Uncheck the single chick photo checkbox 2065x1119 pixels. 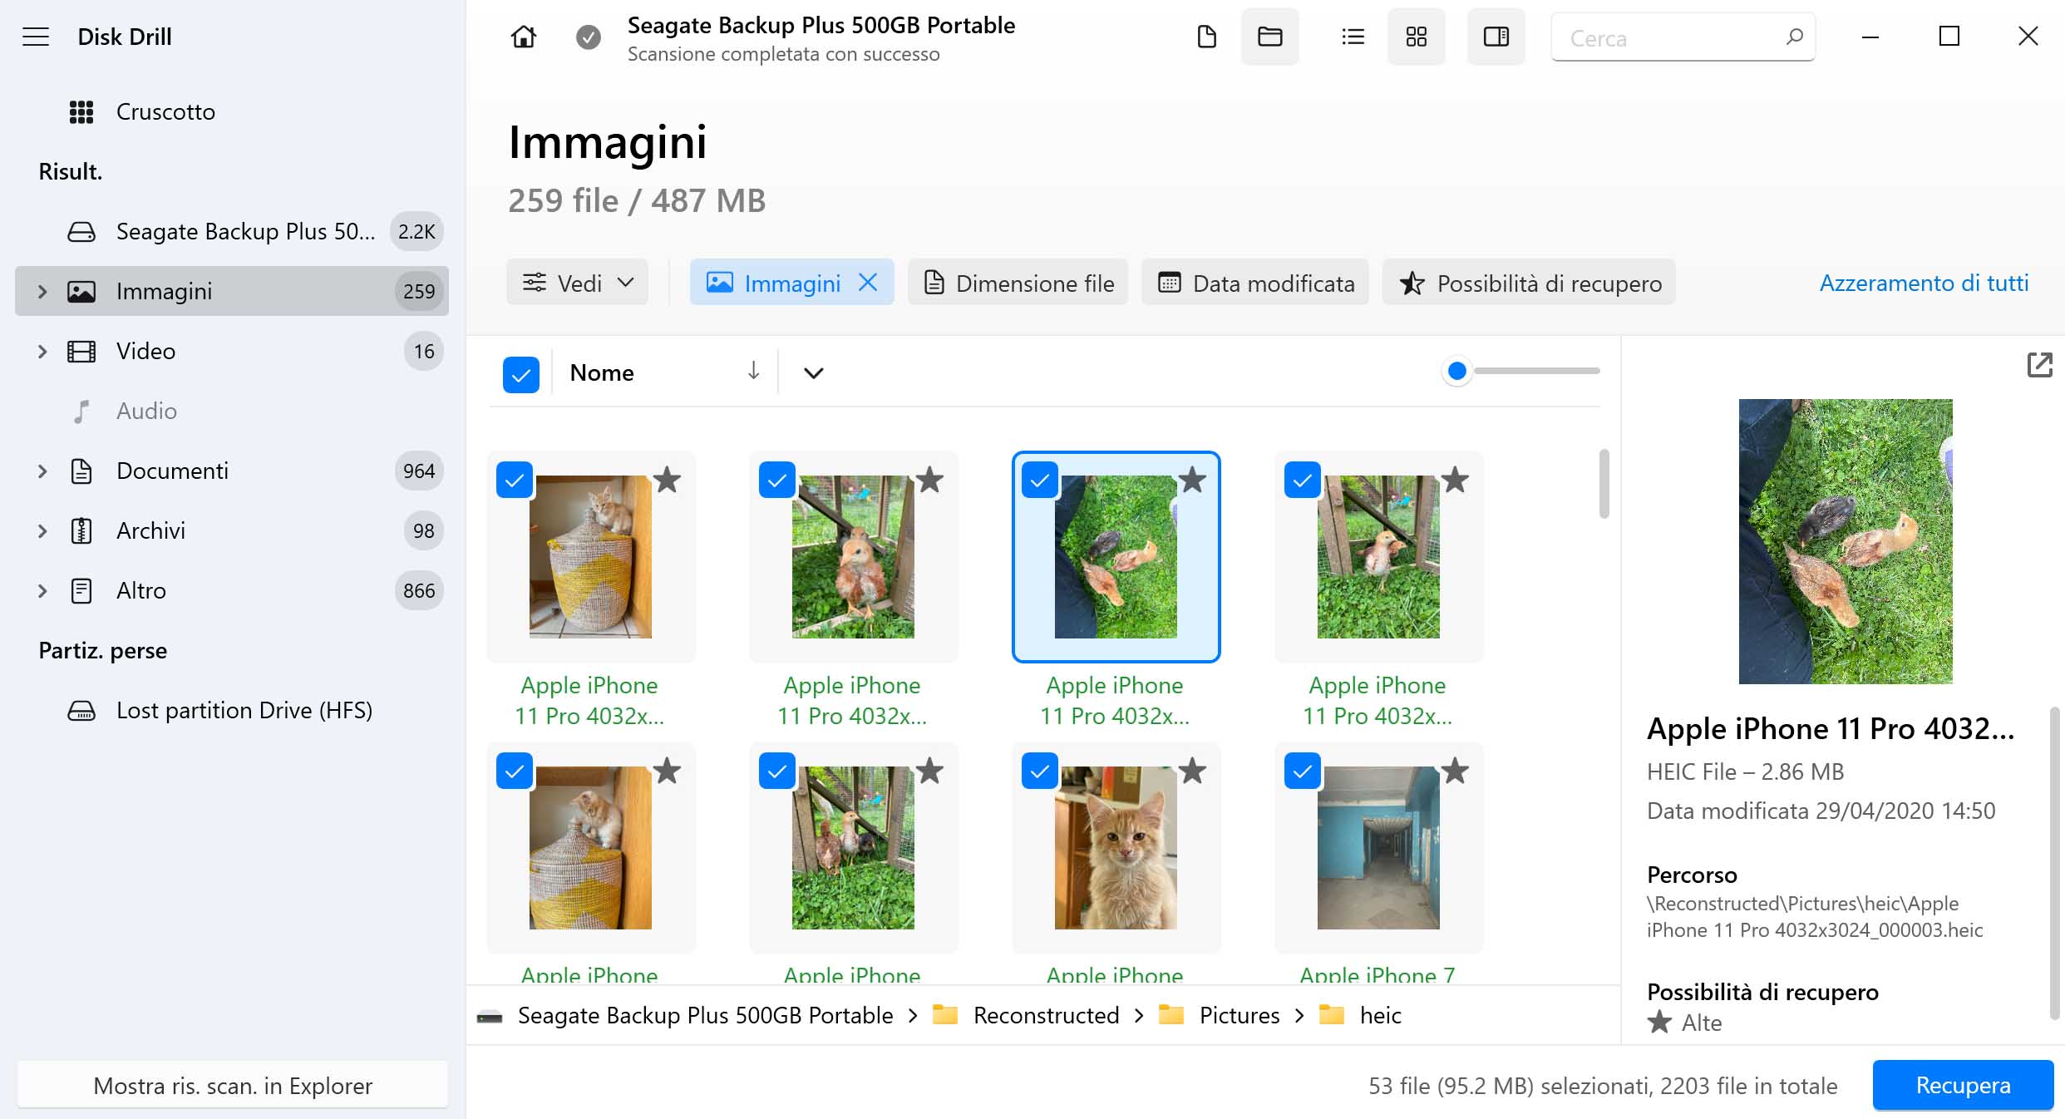tap(777, 480)
